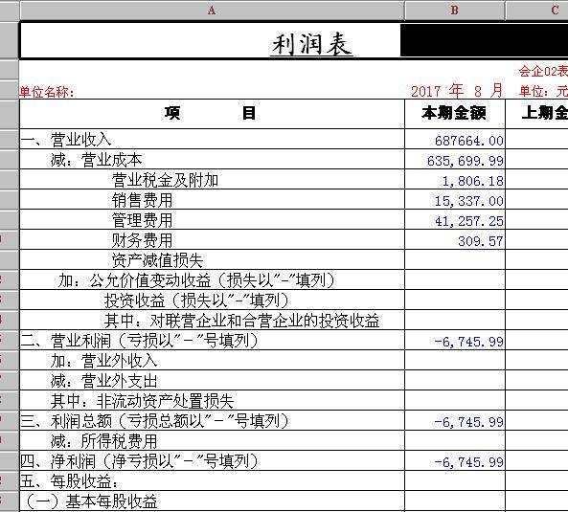Screen dimensions: 568x512
Task: Select the 三、利润总额 row label
Action: coord(154,421)
